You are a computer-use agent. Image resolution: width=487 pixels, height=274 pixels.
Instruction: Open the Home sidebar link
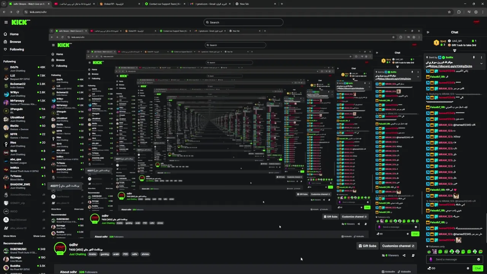point(14,34)
